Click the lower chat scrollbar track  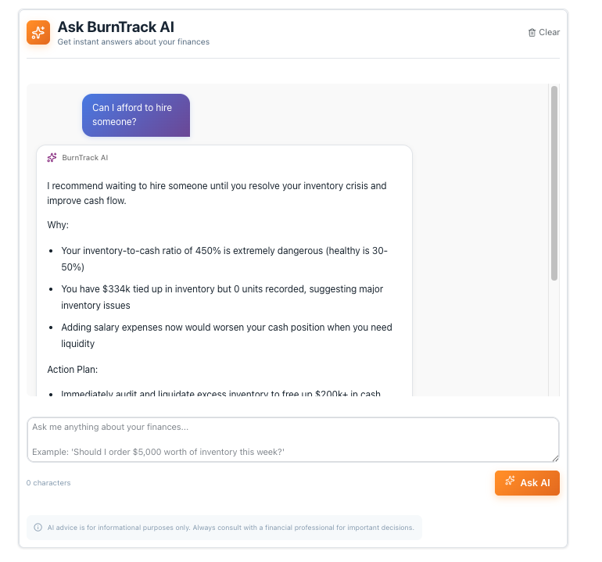pos(554,344)
